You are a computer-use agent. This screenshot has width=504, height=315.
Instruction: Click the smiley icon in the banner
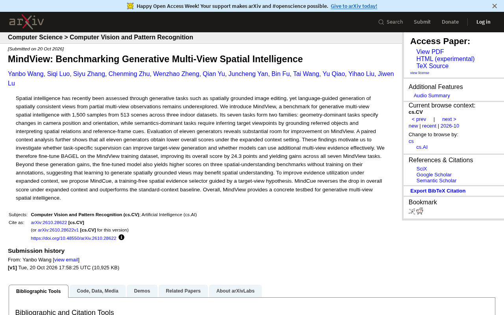tap(130, 6)
